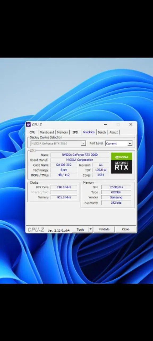This screenshot has width=153, height=341.
Task: Open the Memory tab
Action: pos(62,132)
